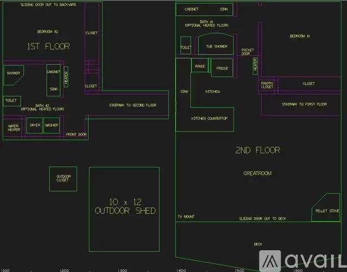Click the Kitchen Countertop label
Screen dimensions: 347x272
pos(210,119)
